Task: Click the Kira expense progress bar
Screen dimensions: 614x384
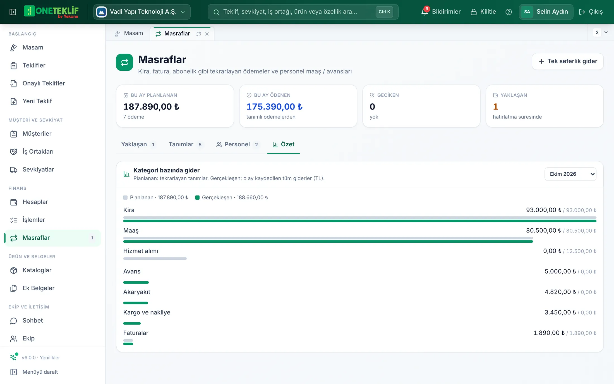Action: 360,219
